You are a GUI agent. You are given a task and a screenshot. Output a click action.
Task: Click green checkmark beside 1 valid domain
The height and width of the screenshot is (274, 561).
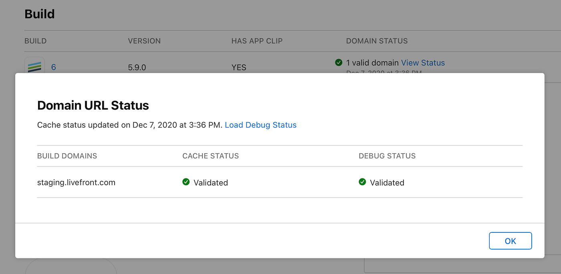pos(339,62)
